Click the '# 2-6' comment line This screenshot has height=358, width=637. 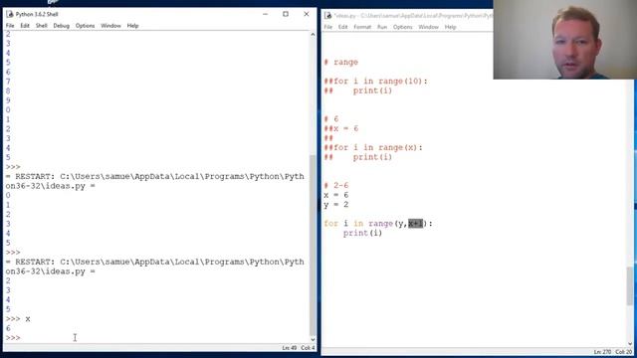[x=336, y=186]
